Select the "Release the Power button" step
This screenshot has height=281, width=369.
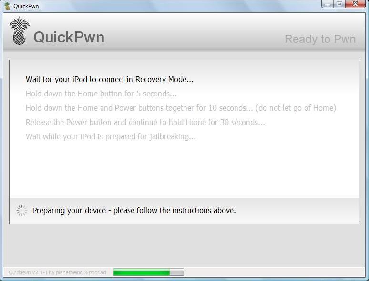tap(145, 122)
